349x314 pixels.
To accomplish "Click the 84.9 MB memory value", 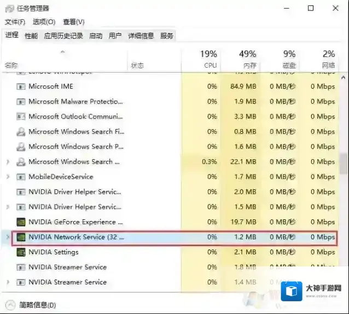I will (243, 86).
